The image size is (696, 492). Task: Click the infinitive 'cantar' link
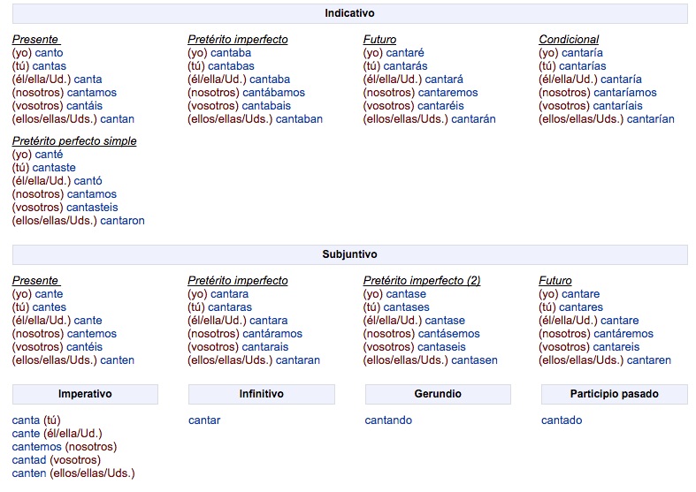(204, 420)
